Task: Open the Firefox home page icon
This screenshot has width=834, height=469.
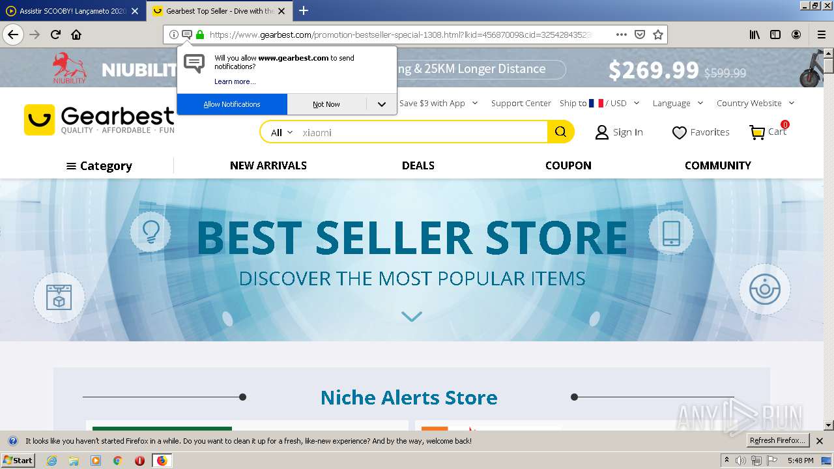Action: point(76,35)
